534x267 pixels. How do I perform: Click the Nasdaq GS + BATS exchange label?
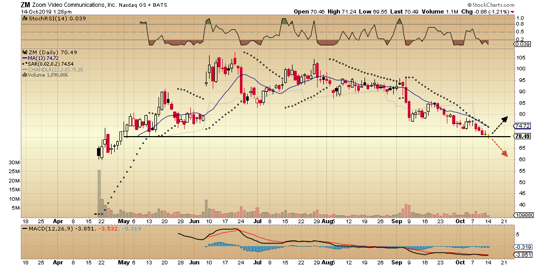click(x=143, y=5)
